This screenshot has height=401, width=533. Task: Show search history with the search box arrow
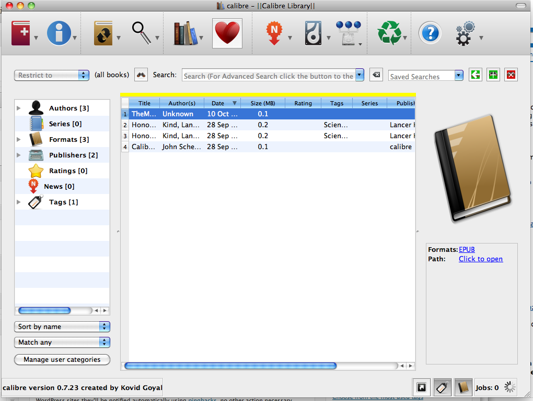[x=360, y=75]
